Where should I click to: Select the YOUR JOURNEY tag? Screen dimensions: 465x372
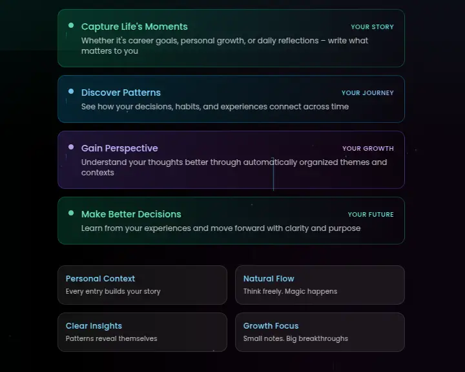tap(367, 93)
